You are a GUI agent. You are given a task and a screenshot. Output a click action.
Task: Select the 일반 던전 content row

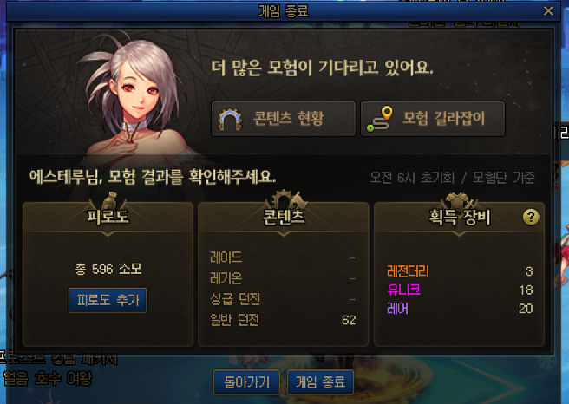point(283,320)
